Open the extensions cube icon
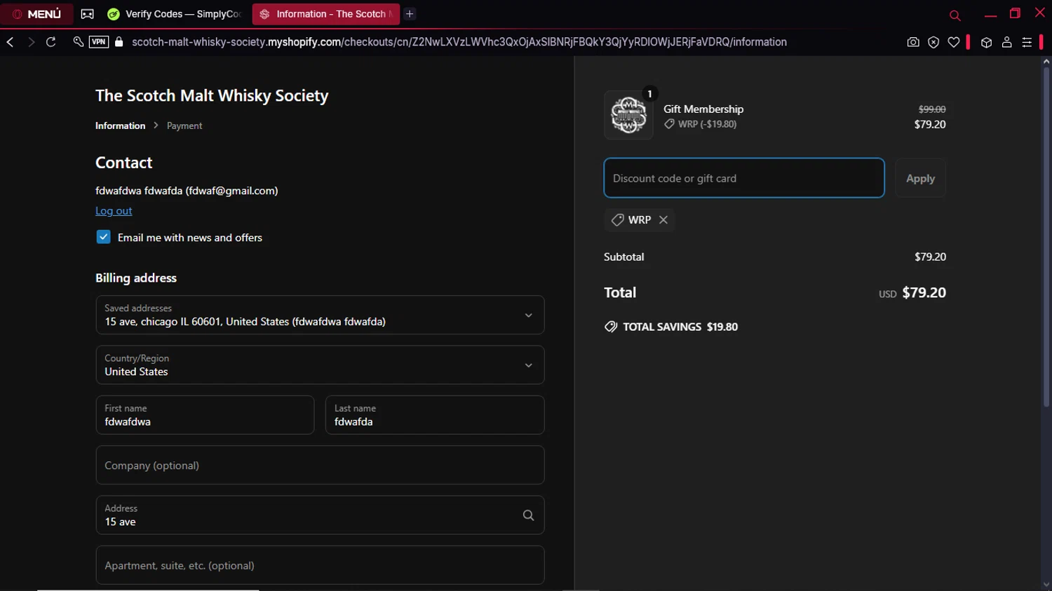 [x=986, y=42]
